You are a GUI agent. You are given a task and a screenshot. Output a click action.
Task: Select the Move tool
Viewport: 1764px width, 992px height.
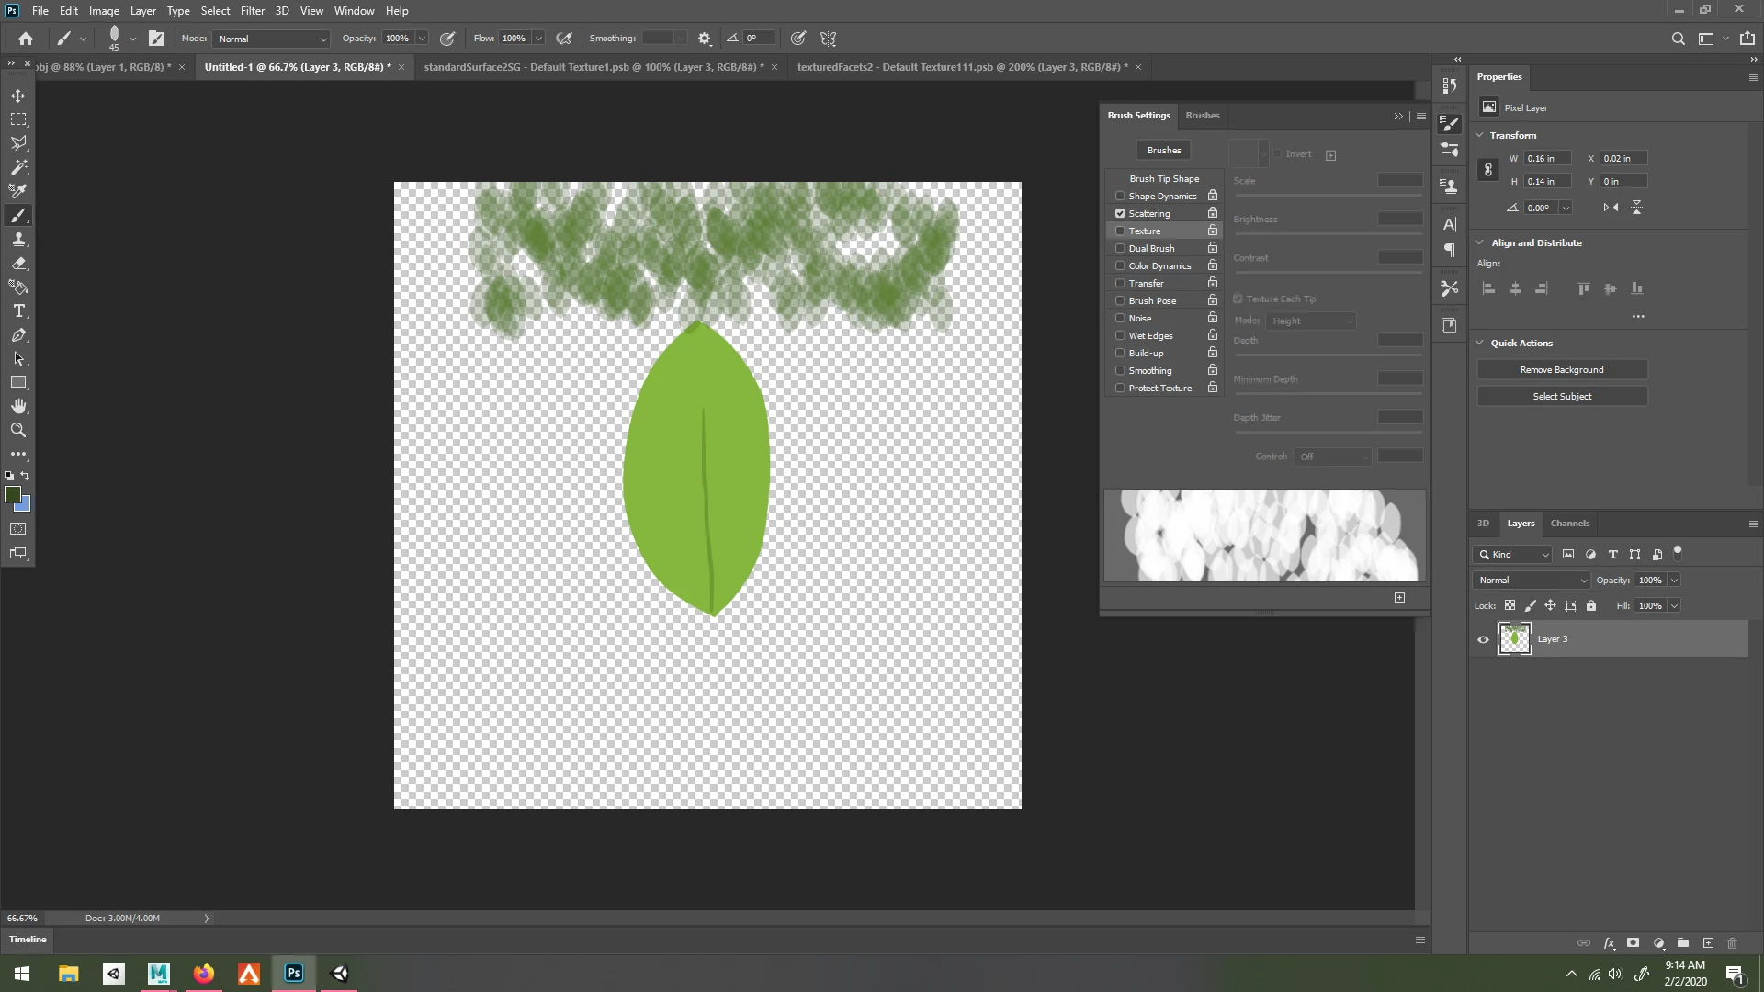18,96
